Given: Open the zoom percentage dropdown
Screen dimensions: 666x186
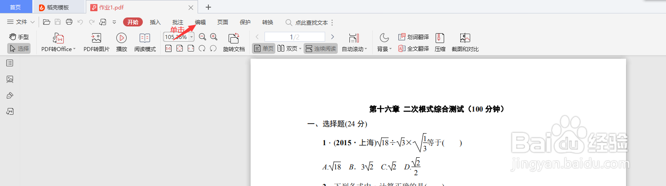Looking at the screenshot, I should pos(192,37).
